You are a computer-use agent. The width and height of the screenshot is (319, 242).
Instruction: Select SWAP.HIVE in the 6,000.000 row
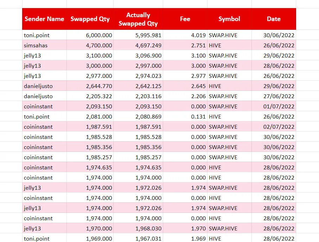pyautogui.click(x=229, y=35)
